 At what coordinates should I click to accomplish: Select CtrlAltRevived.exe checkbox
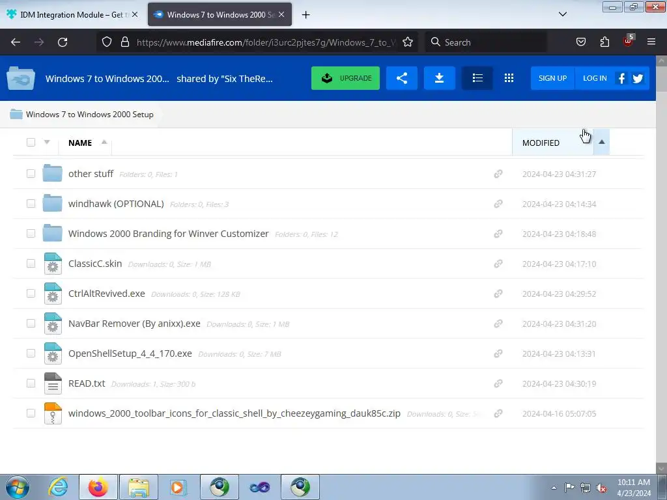pos(31,294)
